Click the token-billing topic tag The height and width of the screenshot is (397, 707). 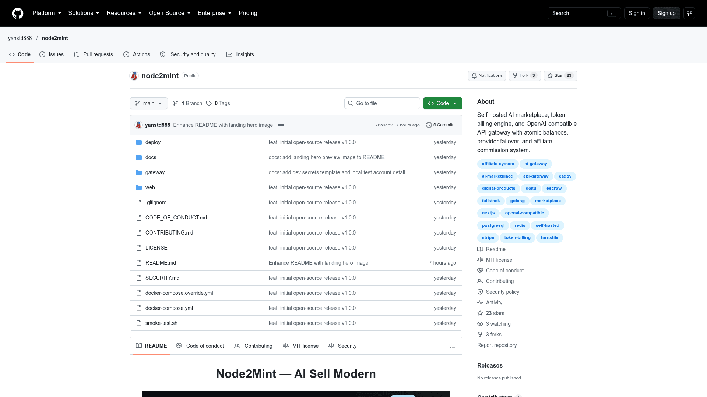coord(517,238)
